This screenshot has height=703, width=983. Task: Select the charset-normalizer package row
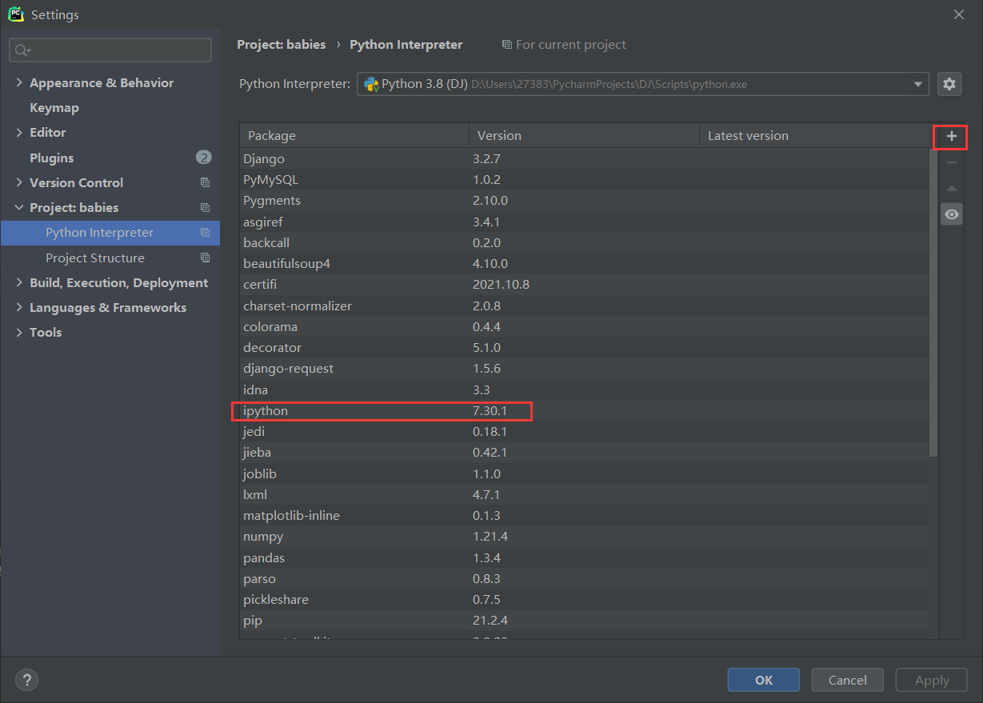pyautogui.click(x=585, y=306)
